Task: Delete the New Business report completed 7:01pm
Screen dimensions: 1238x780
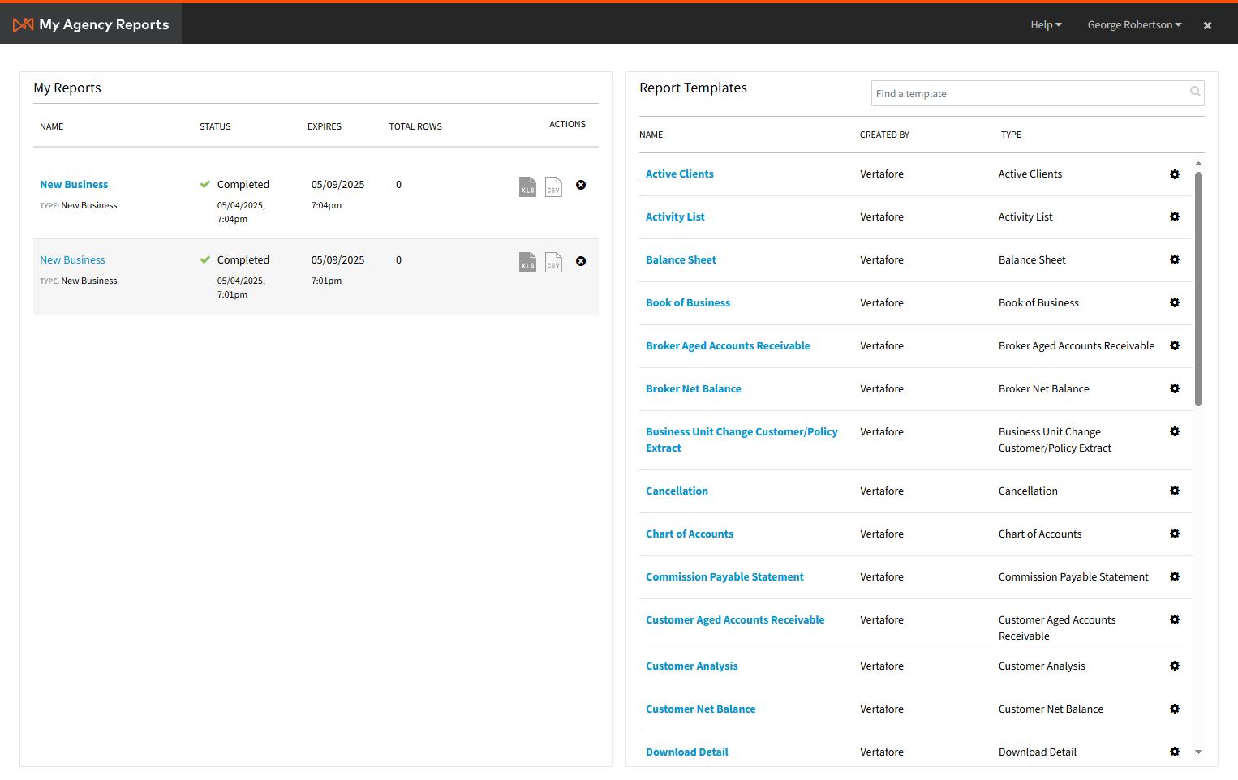Action: coord(581,261)
